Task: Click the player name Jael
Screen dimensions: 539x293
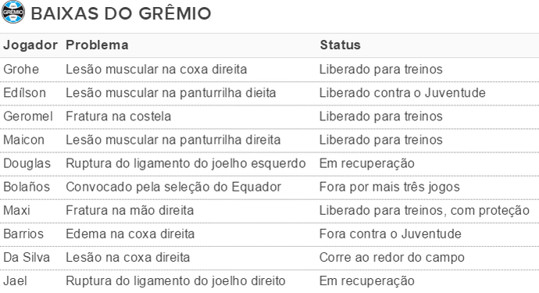Action: click(x=15, y=281)
